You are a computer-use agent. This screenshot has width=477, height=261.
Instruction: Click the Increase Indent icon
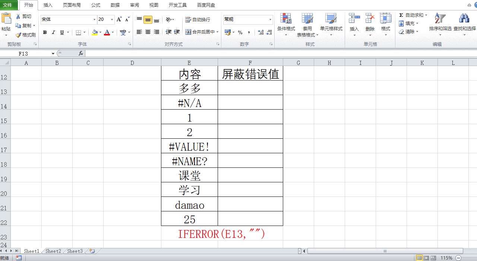pos(177,32)
